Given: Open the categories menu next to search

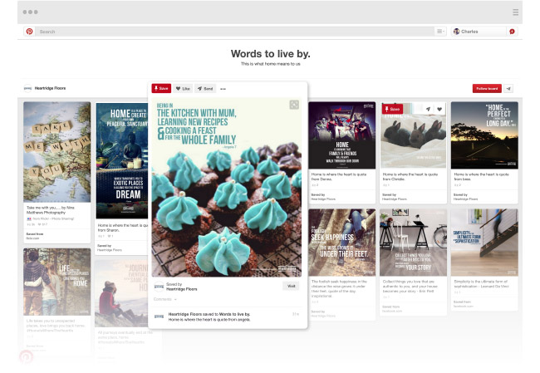Looking at the screenshot, I should [x=440, y=32].
